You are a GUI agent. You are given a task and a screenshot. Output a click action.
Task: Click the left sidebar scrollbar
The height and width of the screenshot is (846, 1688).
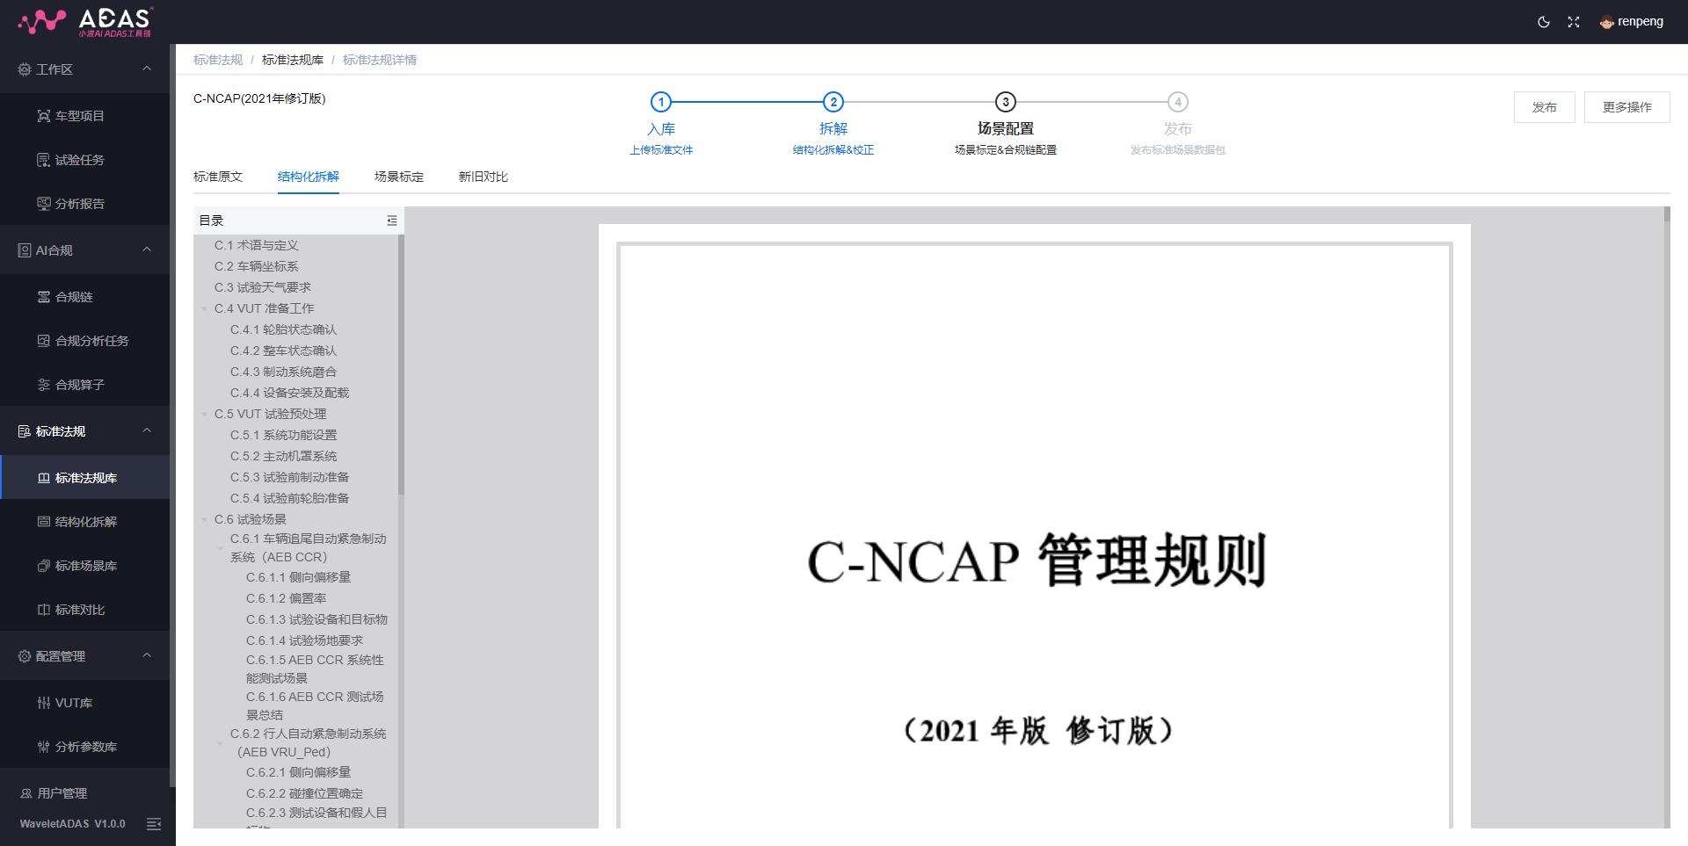(172, 416)
